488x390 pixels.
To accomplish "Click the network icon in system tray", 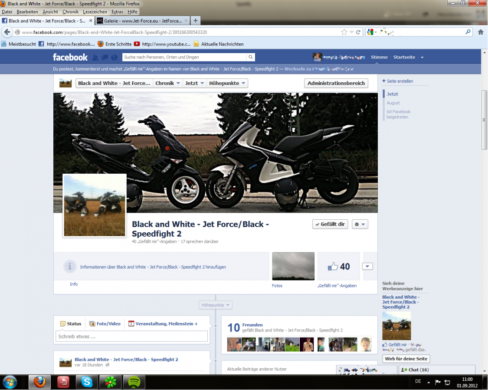I will click(447, 382).
